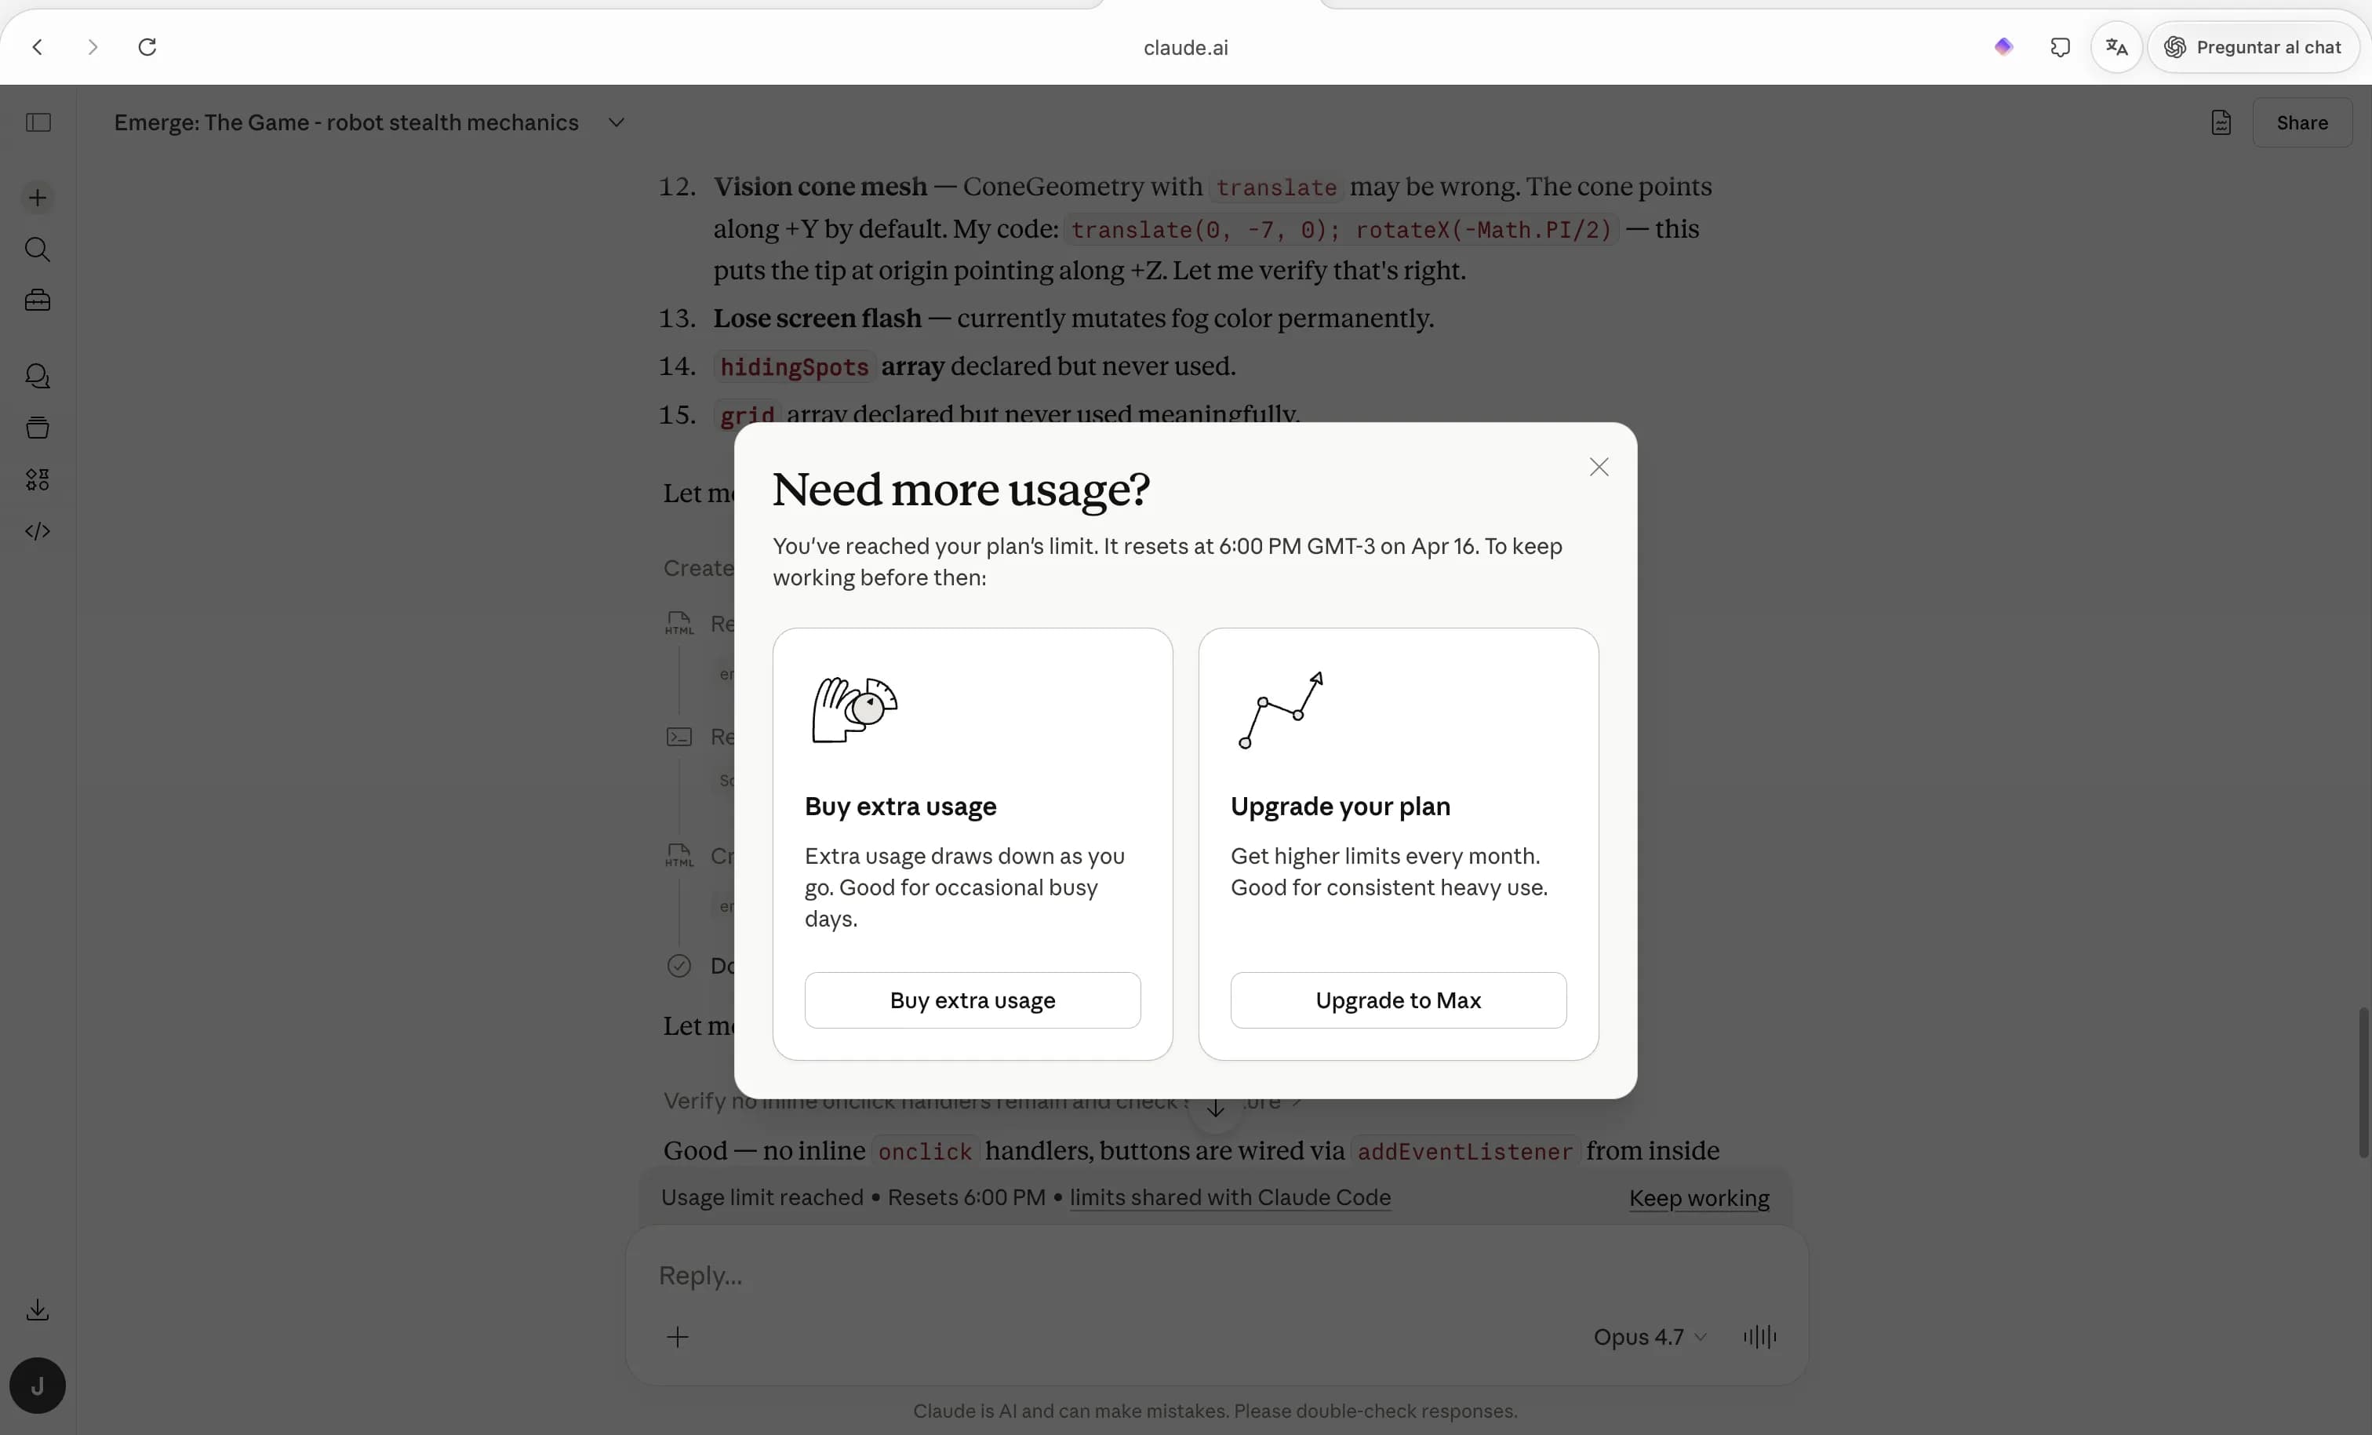Screen dimensions: 2372x1435
Task: Click the voice mode waveform icon
Action: 1759,1337
